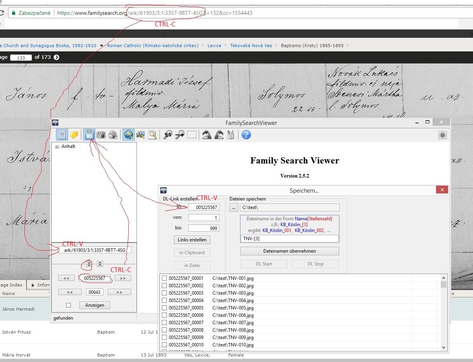The width and height of the screenshot is (473, 362).
Task: Select the dashed rectangle selection tool
Action: pyautogui.click(x=191, y=135)
